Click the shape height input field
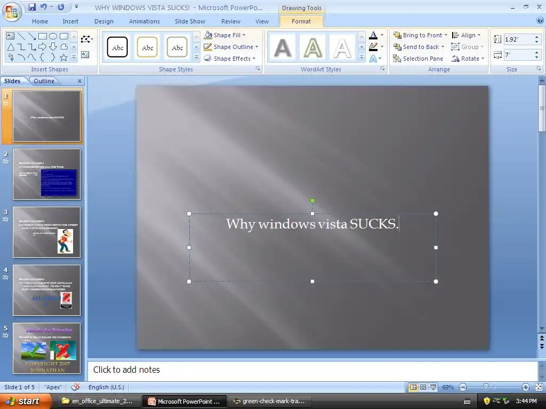Viewport: 546px width, 409px height. point(518,39)
